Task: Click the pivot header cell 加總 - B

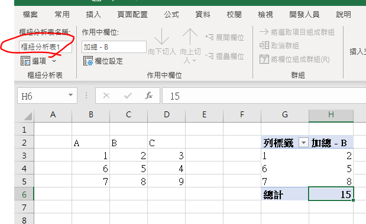Action: [x=331, y=142]
